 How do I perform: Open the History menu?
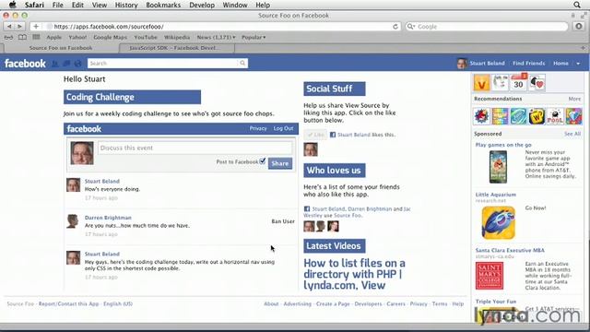pos(126,5)
